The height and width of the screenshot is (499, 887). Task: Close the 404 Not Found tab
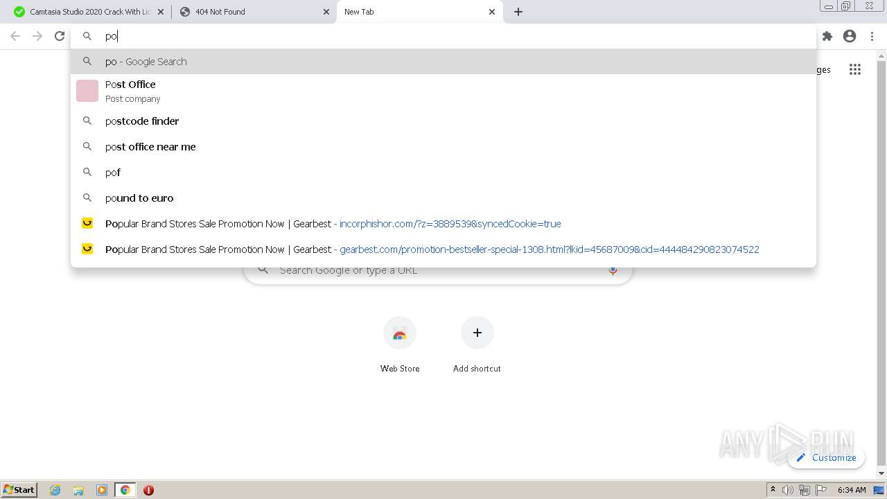pyautogui.click(x=326, y=12)
